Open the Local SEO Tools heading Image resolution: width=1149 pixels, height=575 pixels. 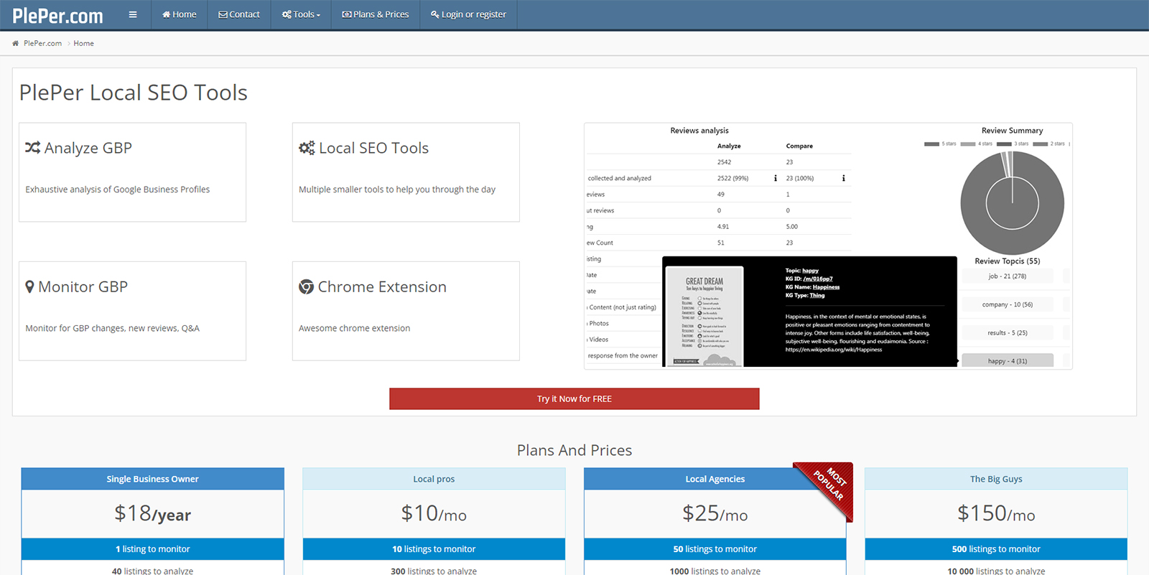(x=373, y=148)
